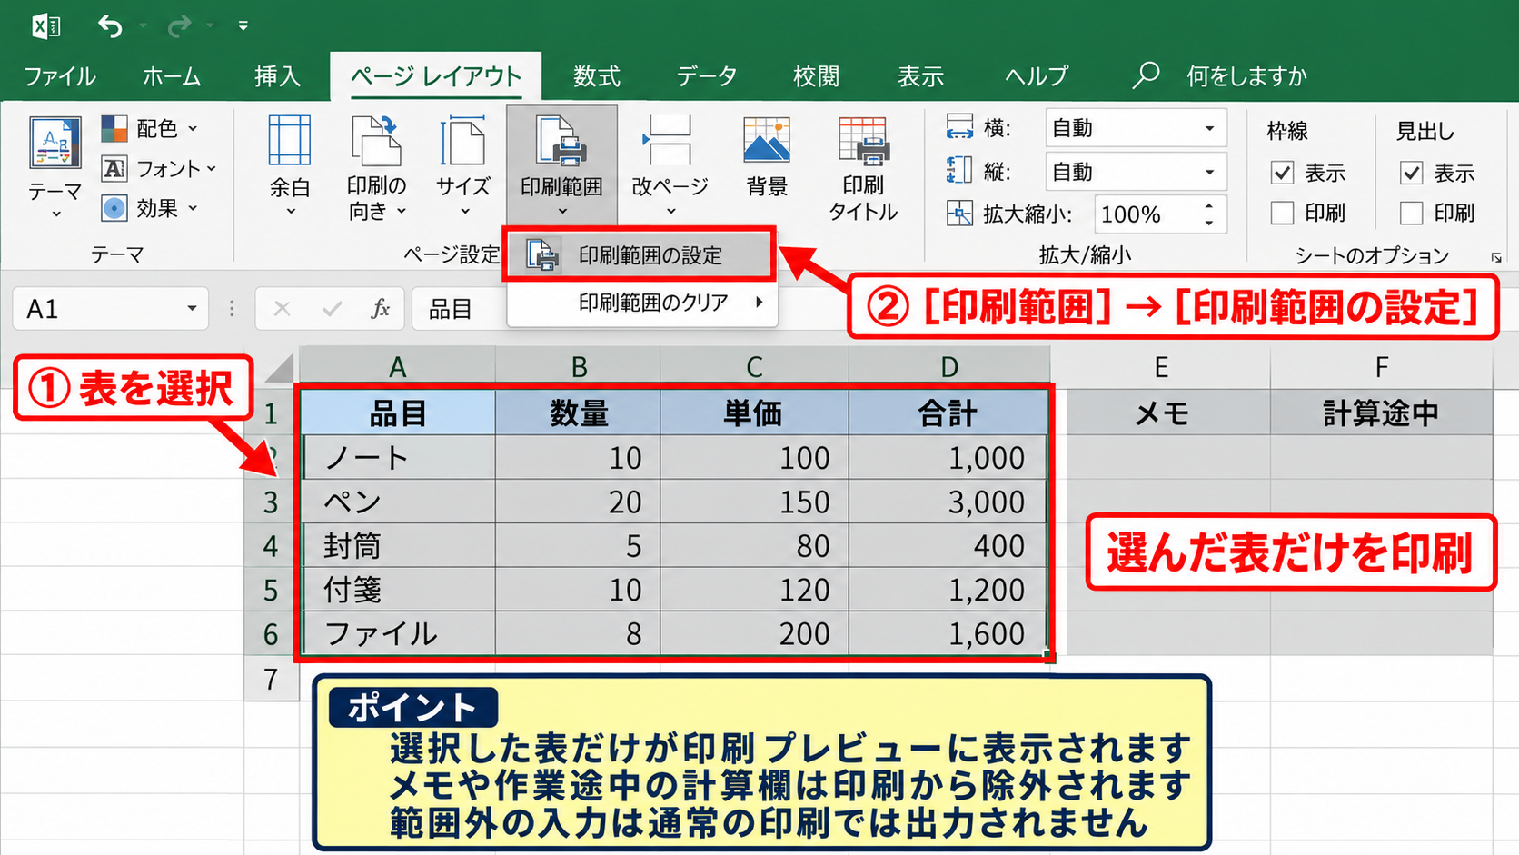Click the 印刷タイトル print titles icon

(x=863, y=167)
